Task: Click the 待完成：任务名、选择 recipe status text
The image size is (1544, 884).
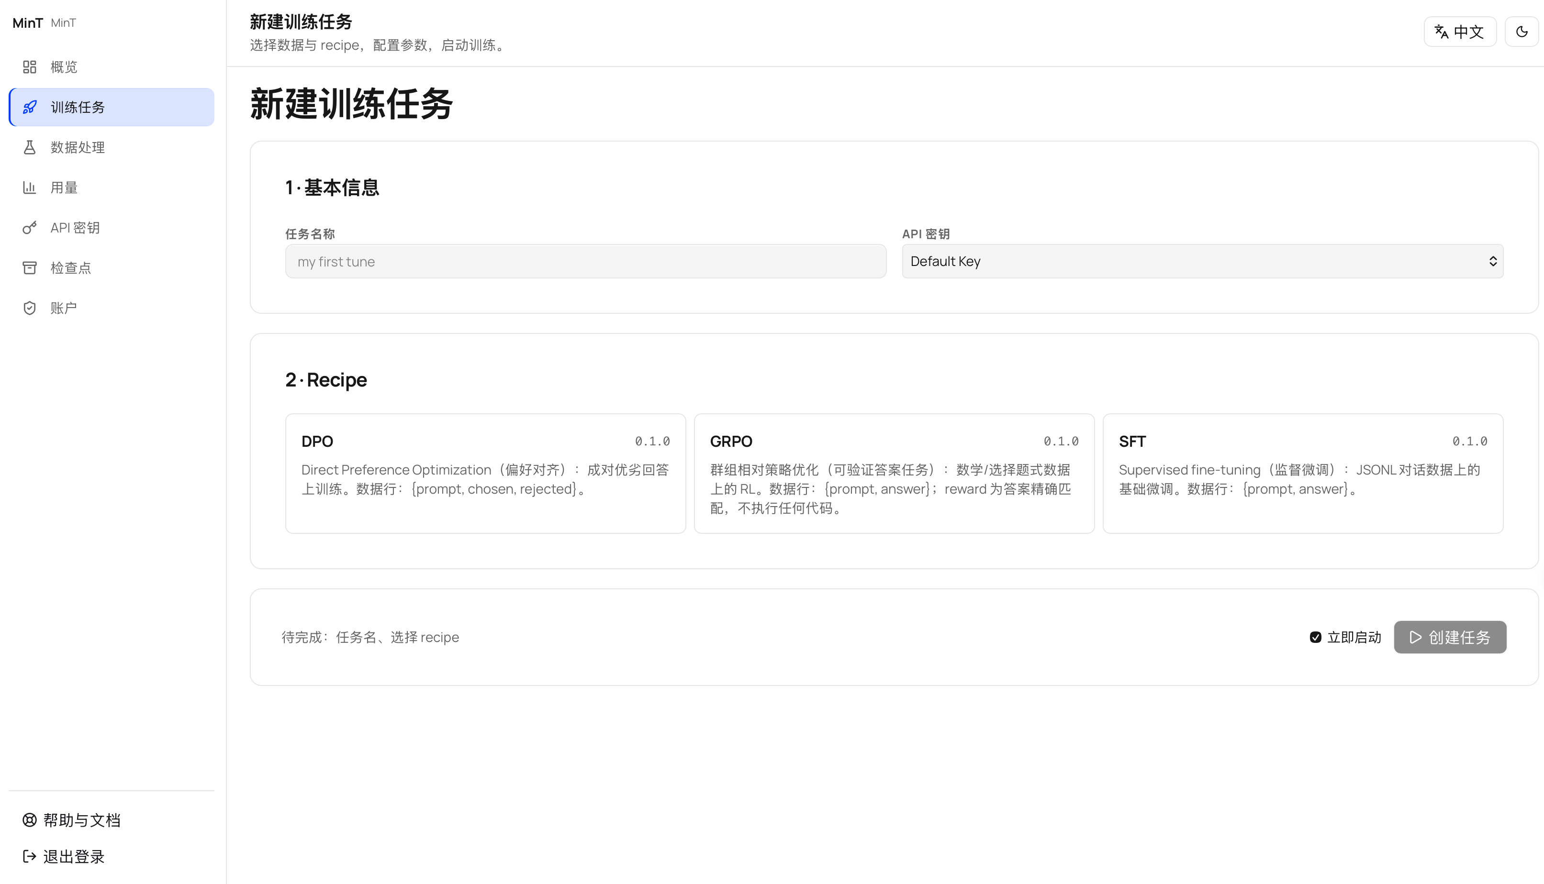Action: tap(370, 637)
